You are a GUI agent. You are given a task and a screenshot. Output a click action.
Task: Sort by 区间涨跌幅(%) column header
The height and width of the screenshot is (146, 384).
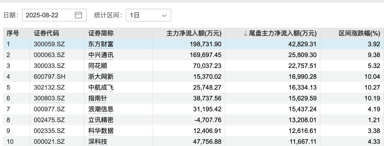(x=359, y=33)
